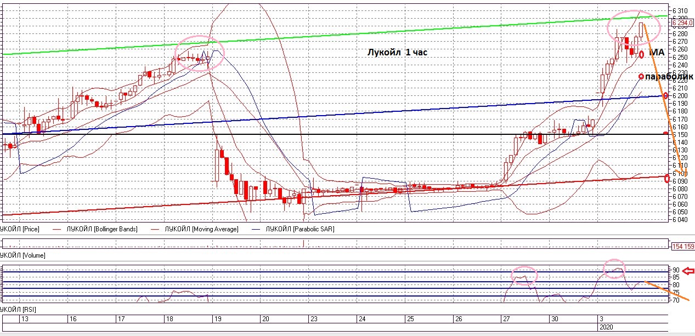Click price axis label 6 050
Screen dimensions: 695x336
(680, 212)
